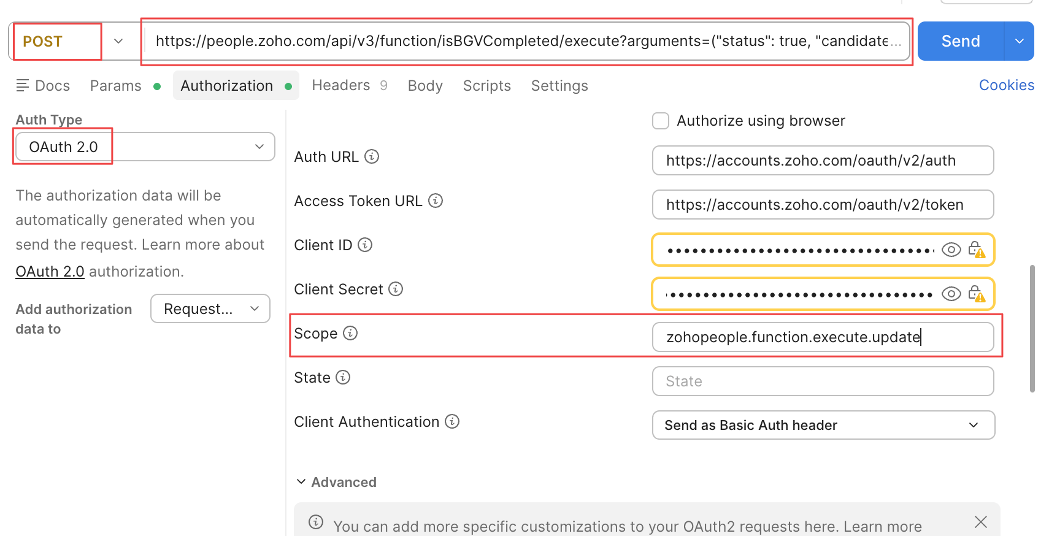Dismiss the OAuth2 customizations info banner
This screenshot has height=536, width=1049.
click(981, 522)
